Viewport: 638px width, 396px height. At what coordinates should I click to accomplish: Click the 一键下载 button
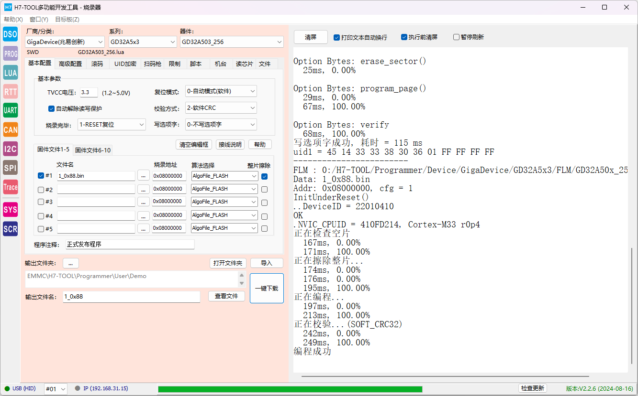coord(267,288)
